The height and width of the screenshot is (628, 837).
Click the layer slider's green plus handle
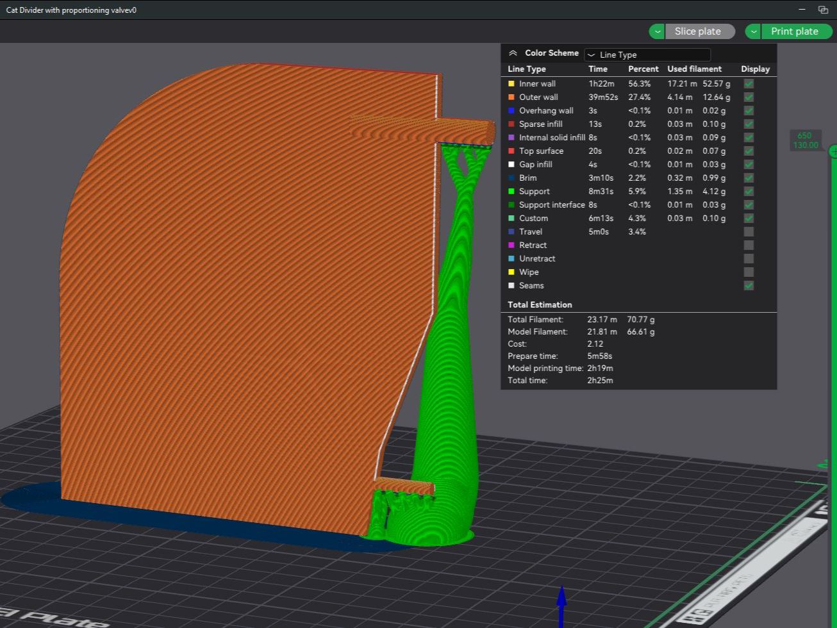pyautogui.click(x=833, y=151)
